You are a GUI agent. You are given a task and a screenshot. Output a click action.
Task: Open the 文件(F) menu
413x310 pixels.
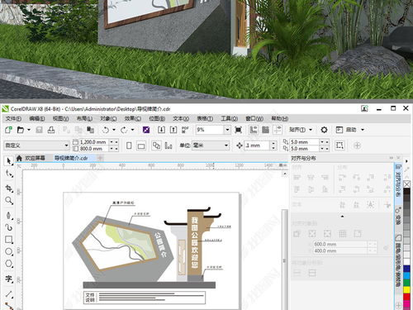point(13,118)
